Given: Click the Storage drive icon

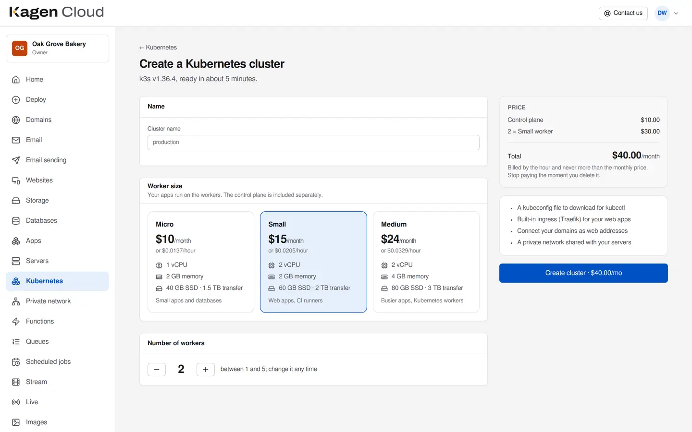Looking at the screenshot, I should pos(16,201).
